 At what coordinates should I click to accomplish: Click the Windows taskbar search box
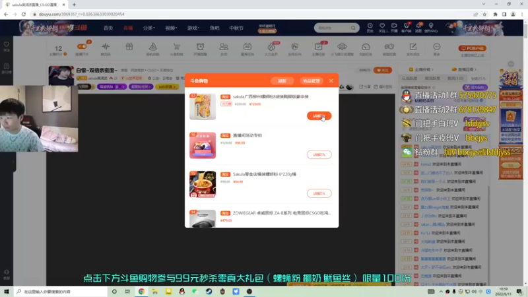click(x=61, y=291)
